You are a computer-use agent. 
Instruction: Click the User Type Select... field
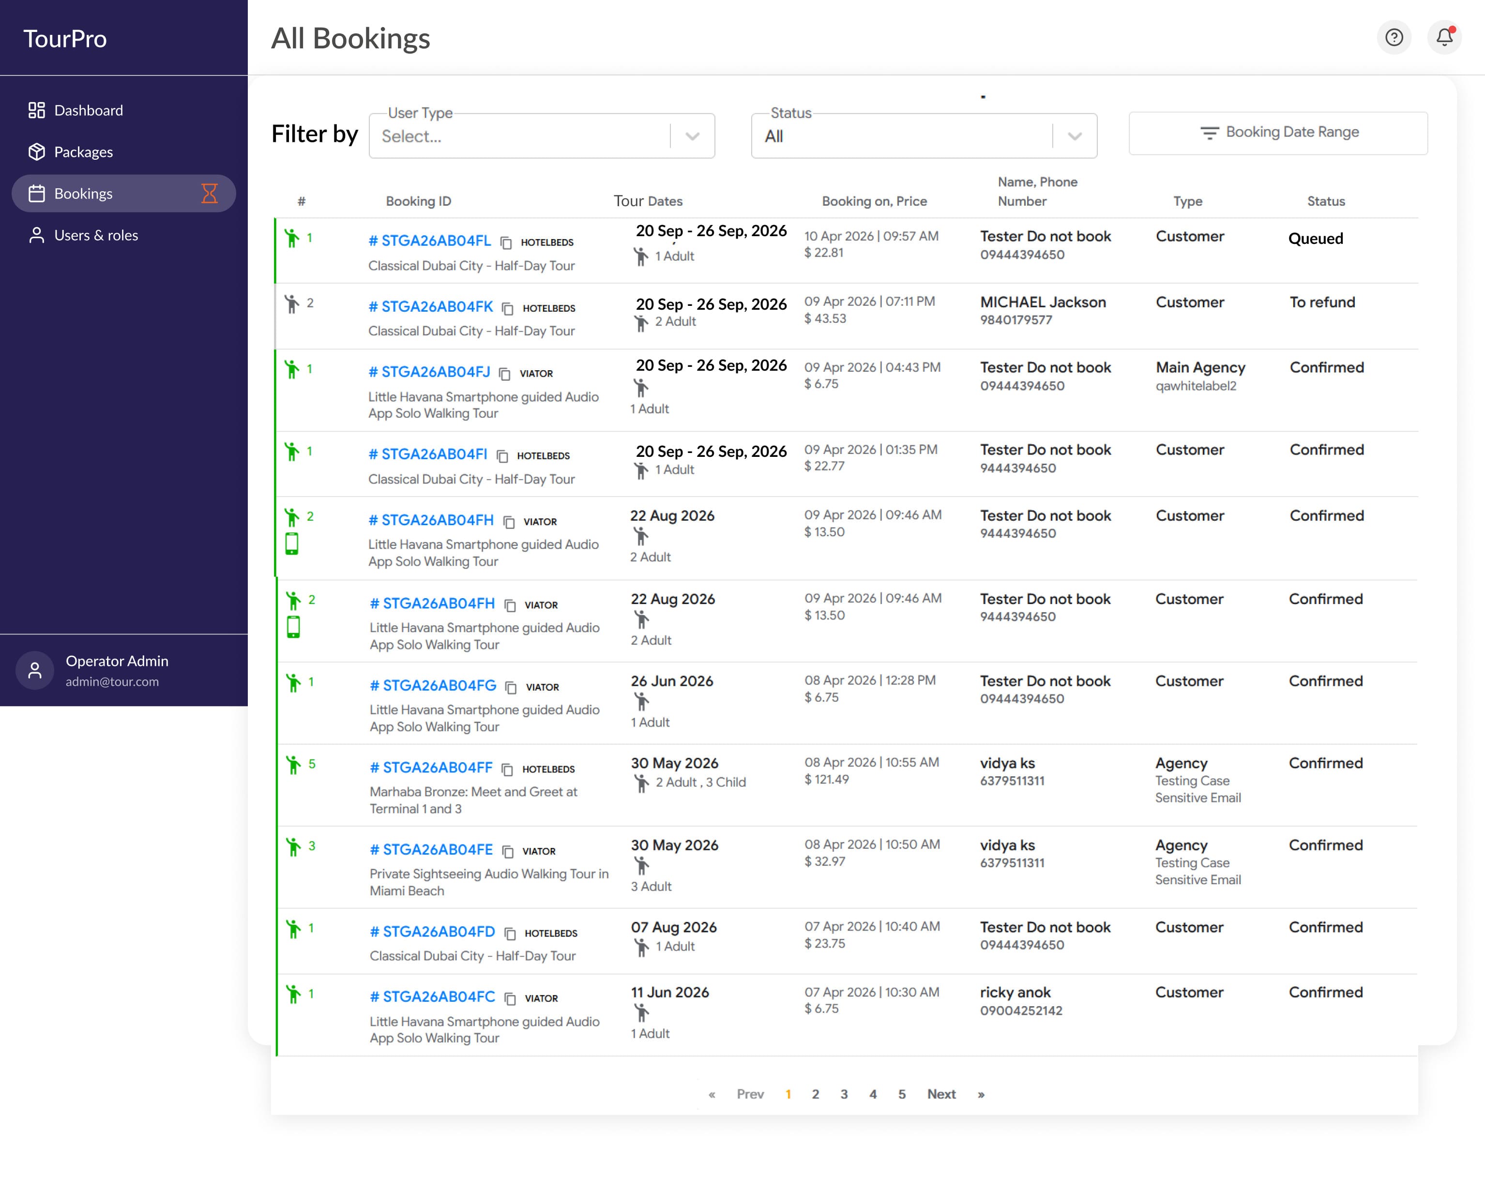point(541,136)
